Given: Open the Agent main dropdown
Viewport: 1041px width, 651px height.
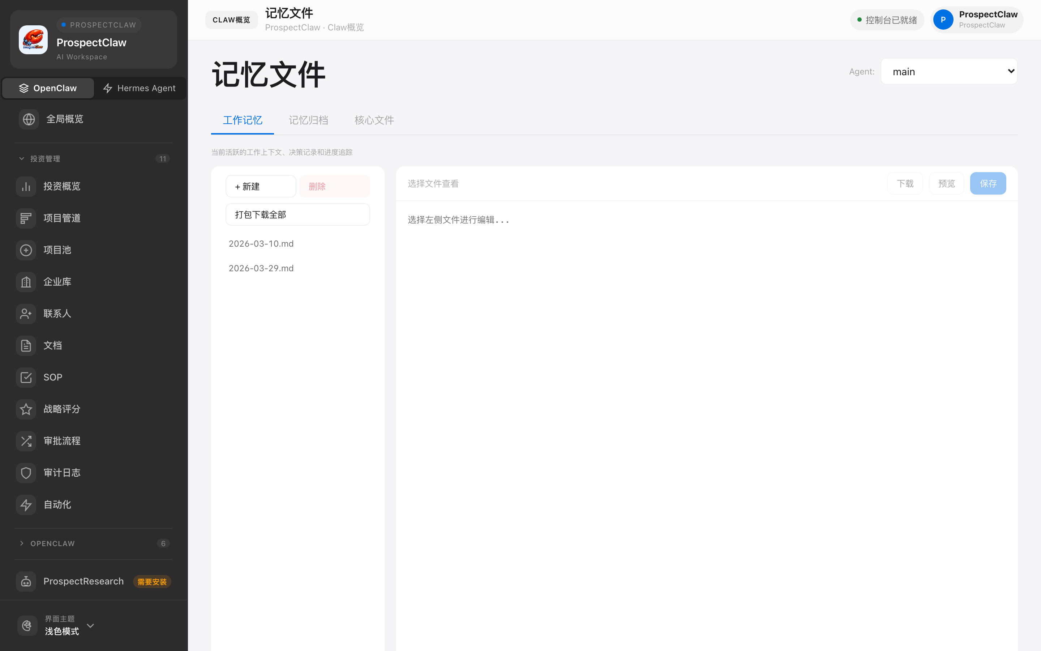Looking at the screenshot, I should point(948,71).
